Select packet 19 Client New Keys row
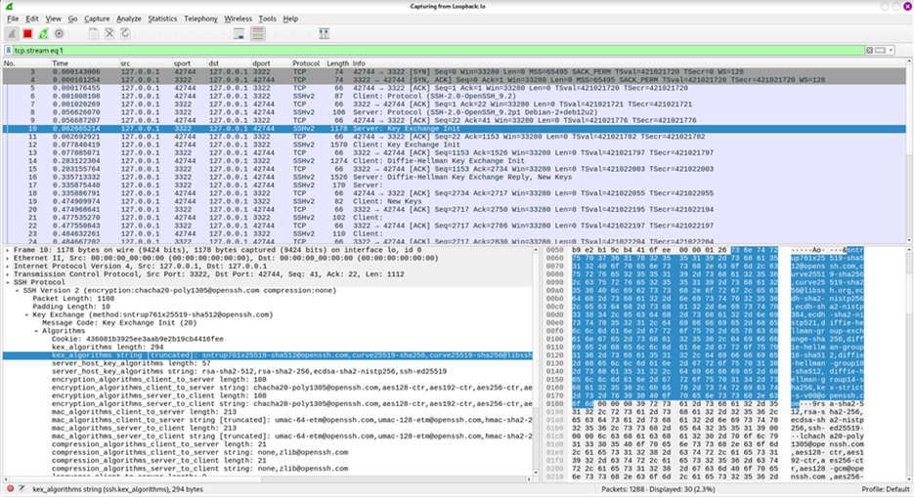The width and height of the screenshot is (914, 497). (x=455, y=201)
